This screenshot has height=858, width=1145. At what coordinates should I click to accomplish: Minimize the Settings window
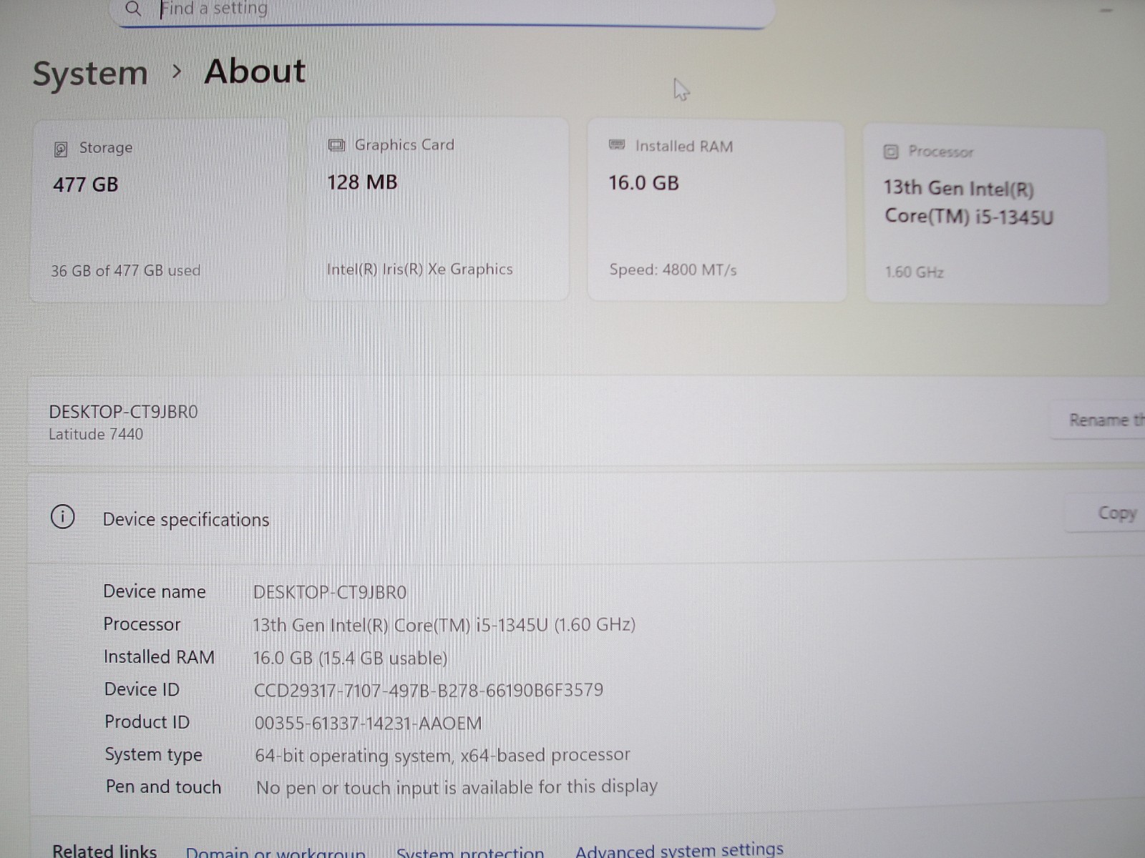[1106, 10]
